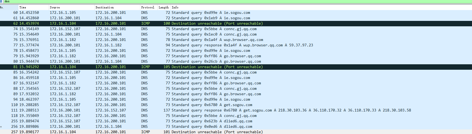Click the Destination column header
The width and height of the screenshot is (472, 134).
(x=117, y=7)
